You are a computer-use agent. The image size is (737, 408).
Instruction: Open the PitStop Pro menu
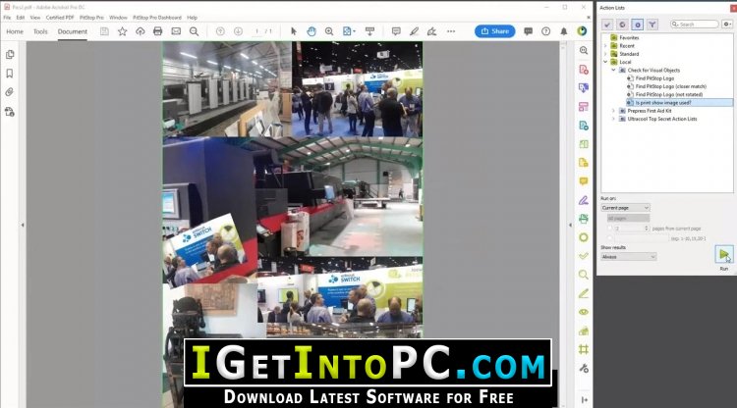(91, 17)
